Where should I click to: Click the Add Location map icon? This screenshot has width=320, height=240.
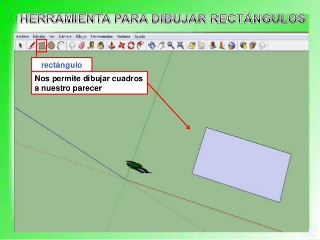[192, 46]
